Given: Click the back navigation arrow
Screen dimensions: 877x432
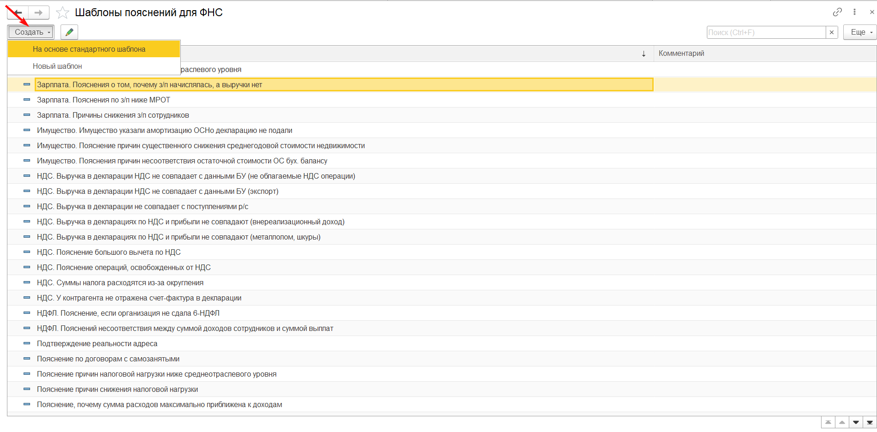Looking at the screenshot, I should (x=18, y=12).
